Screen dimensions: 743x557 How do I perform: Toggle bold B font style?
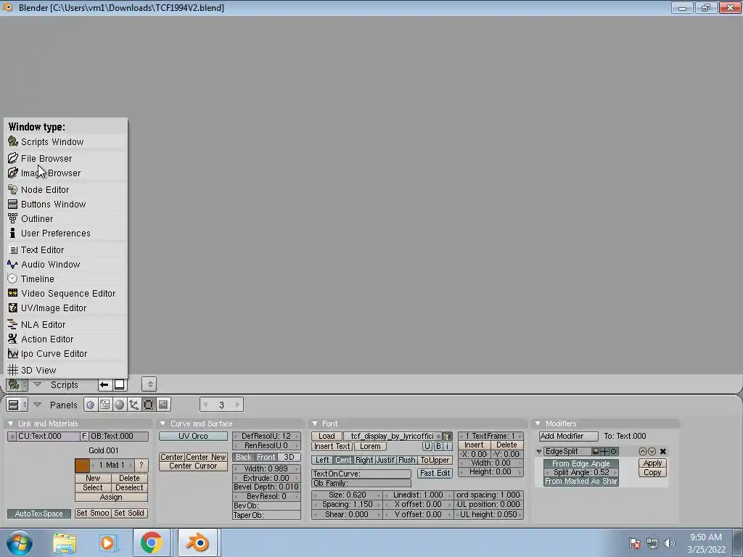[x=438, y=446]
